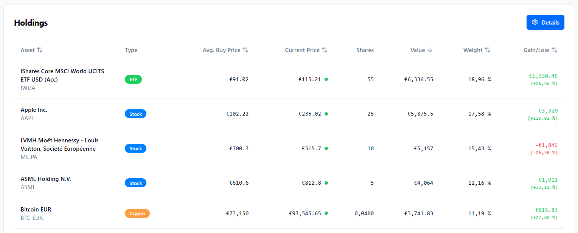Sort by Current Price arrows icon
578x233 pixels.
[325, 50]
